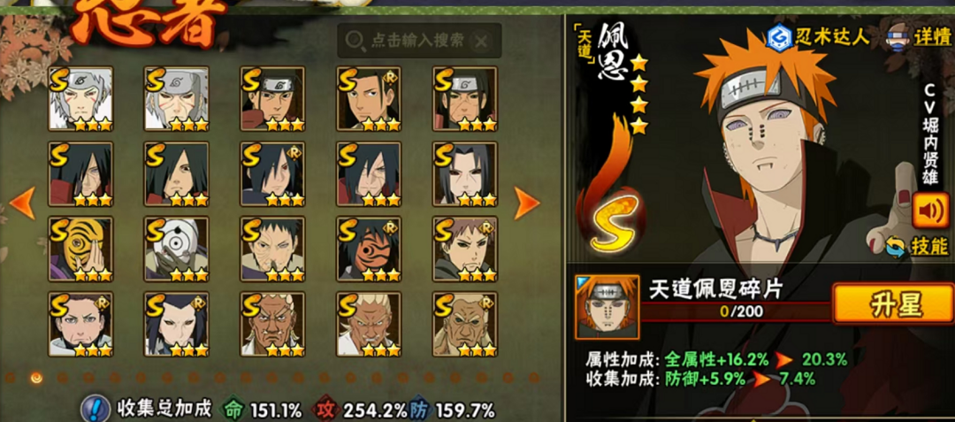Click the orange speaker voice icon
This screenshot has height=422, width=955.
tap(930, 210)
